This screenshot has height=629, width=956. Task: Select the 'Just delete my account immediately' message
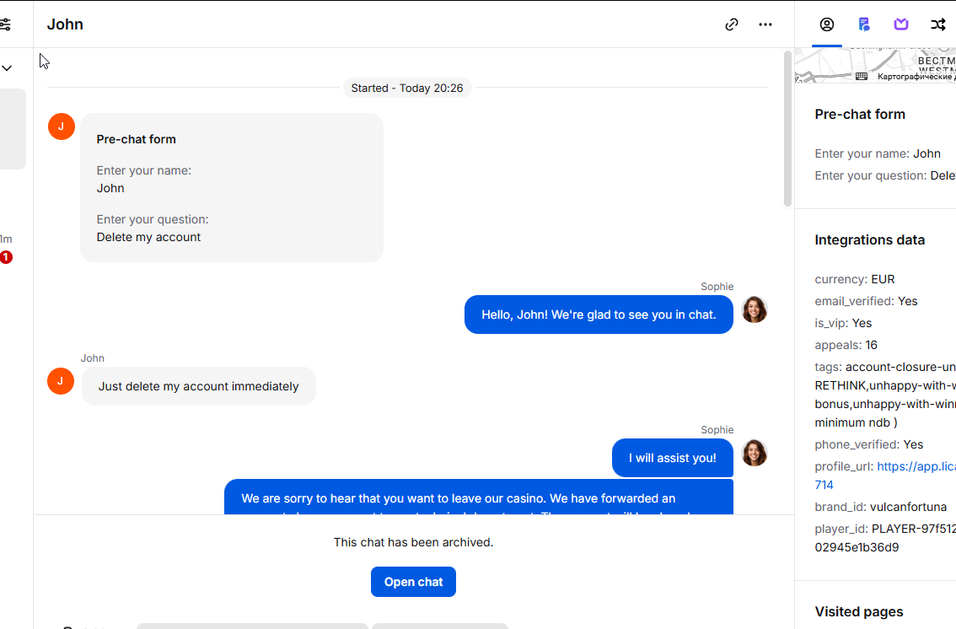click(x=199, y=386)
